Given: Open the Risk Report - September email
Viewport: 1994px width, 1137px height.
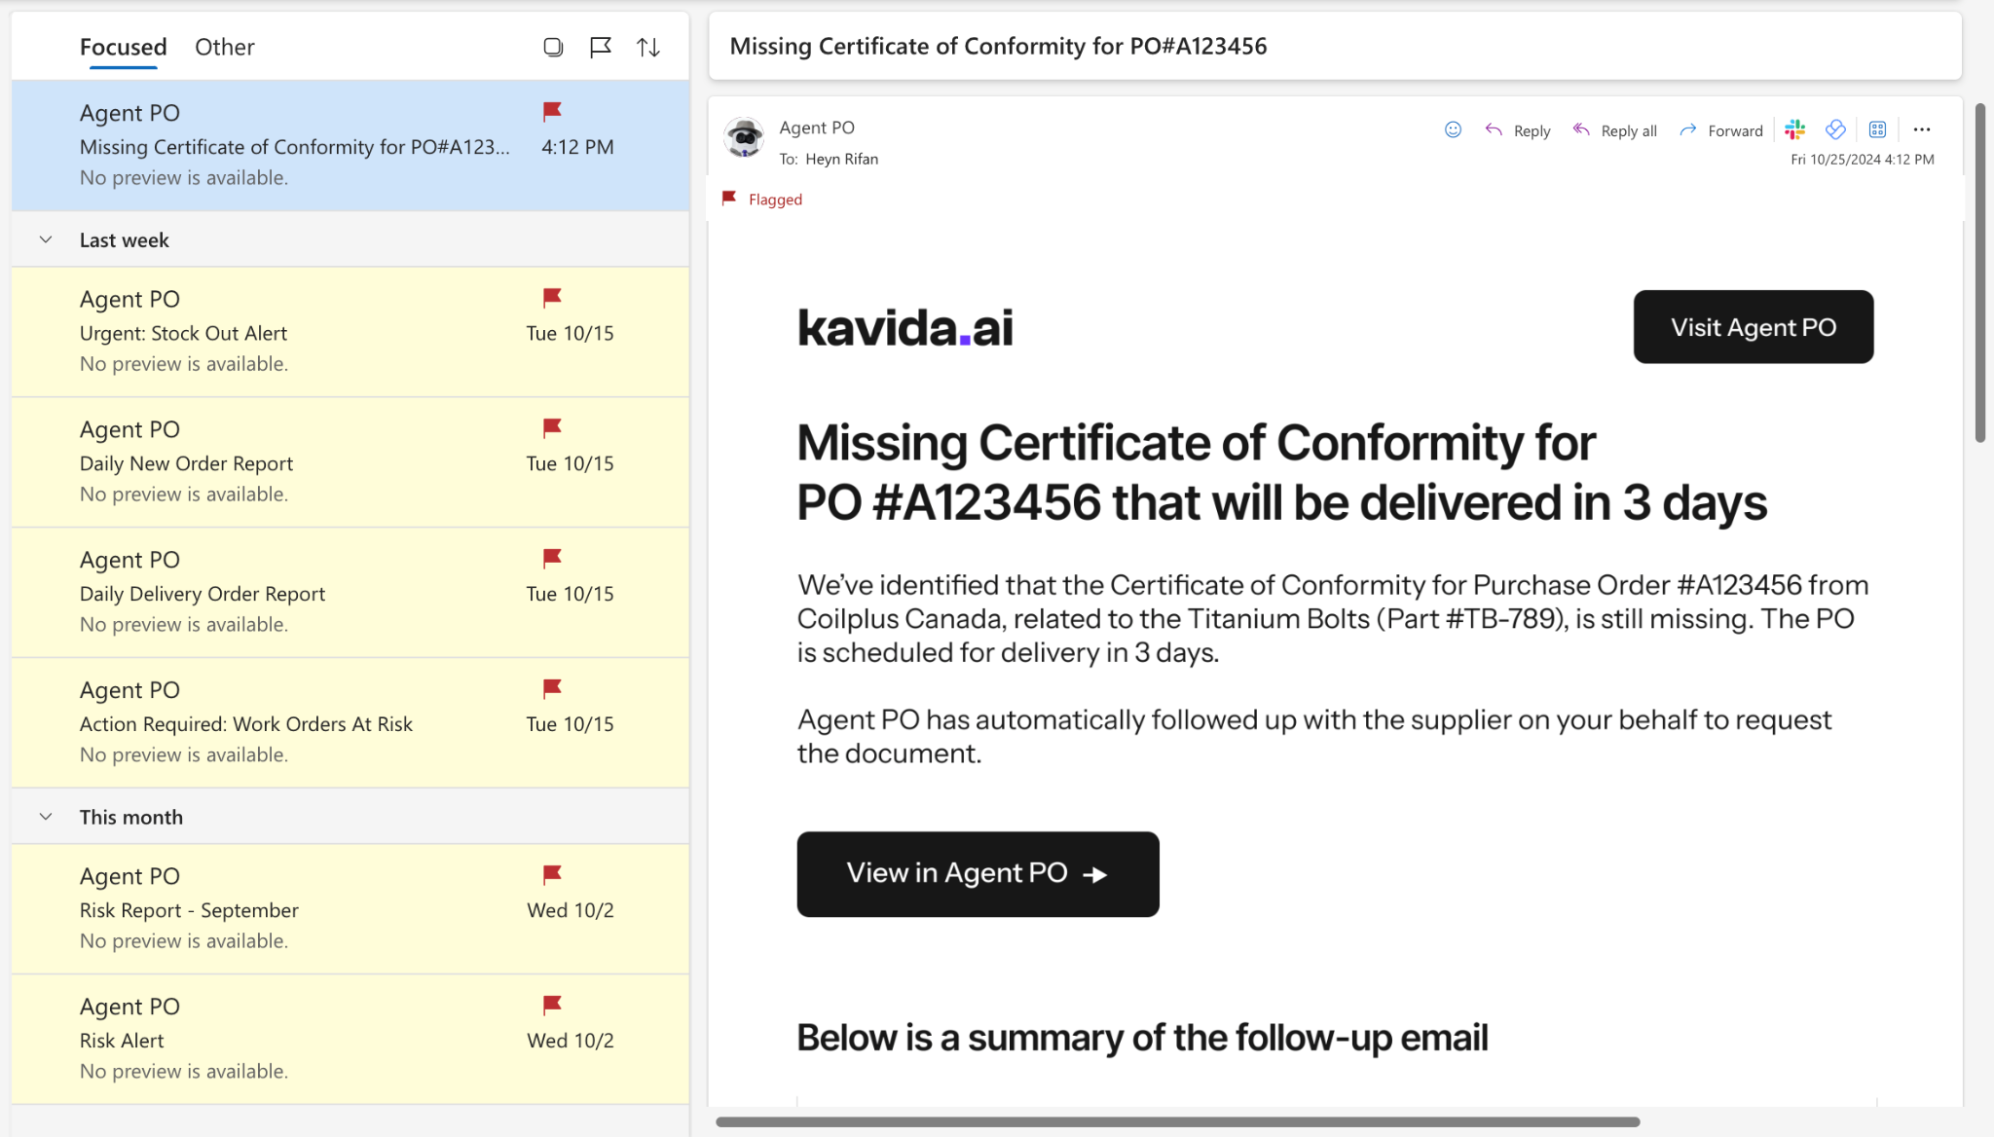Looking at the screenshot, I should pyautogui.click(x=351, y=909).
